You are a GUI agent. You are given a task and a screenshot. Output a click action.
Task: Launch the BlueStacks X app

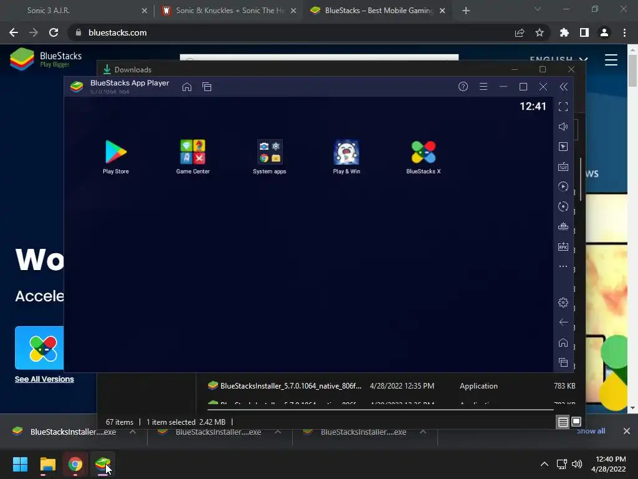pos(423,157)
